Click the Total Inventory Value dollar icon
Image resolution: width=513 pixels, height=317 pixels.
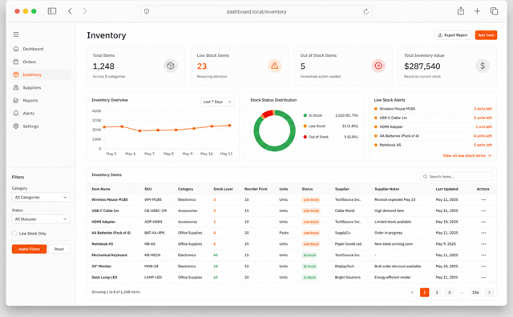coord(483,66)
